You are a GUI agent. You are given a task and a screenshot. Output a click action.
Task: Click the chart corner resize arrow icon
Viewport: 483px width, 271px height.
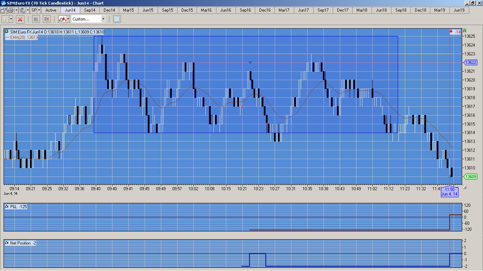click(464, 187)
